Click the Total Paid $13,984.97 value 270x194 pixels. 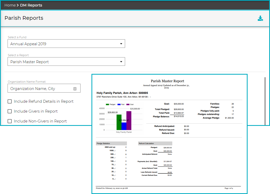(179, 113)
